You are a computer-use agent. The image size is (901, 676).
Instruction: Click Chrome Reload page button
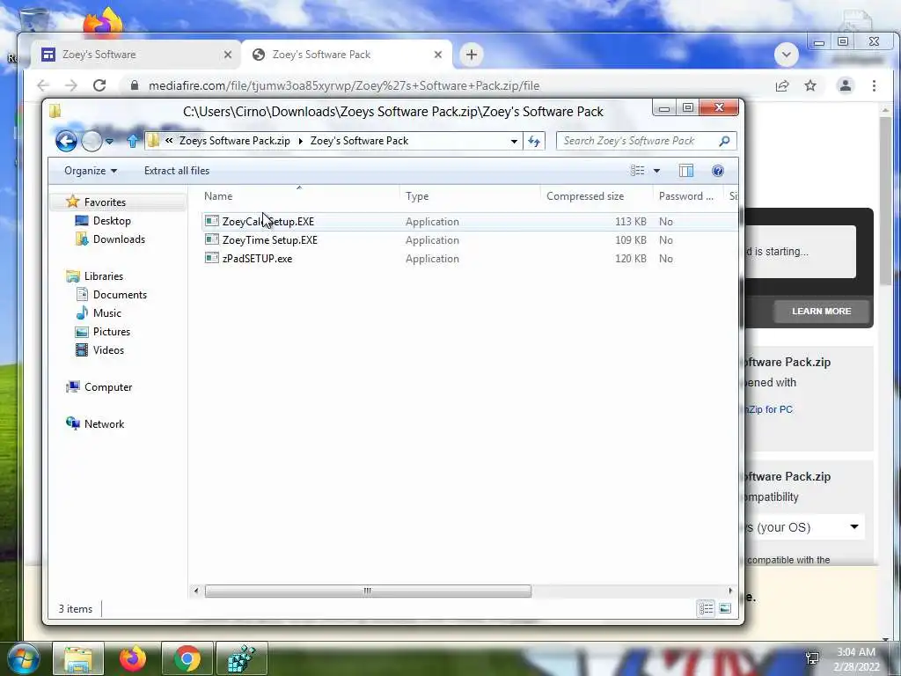(x=99, y=85)
